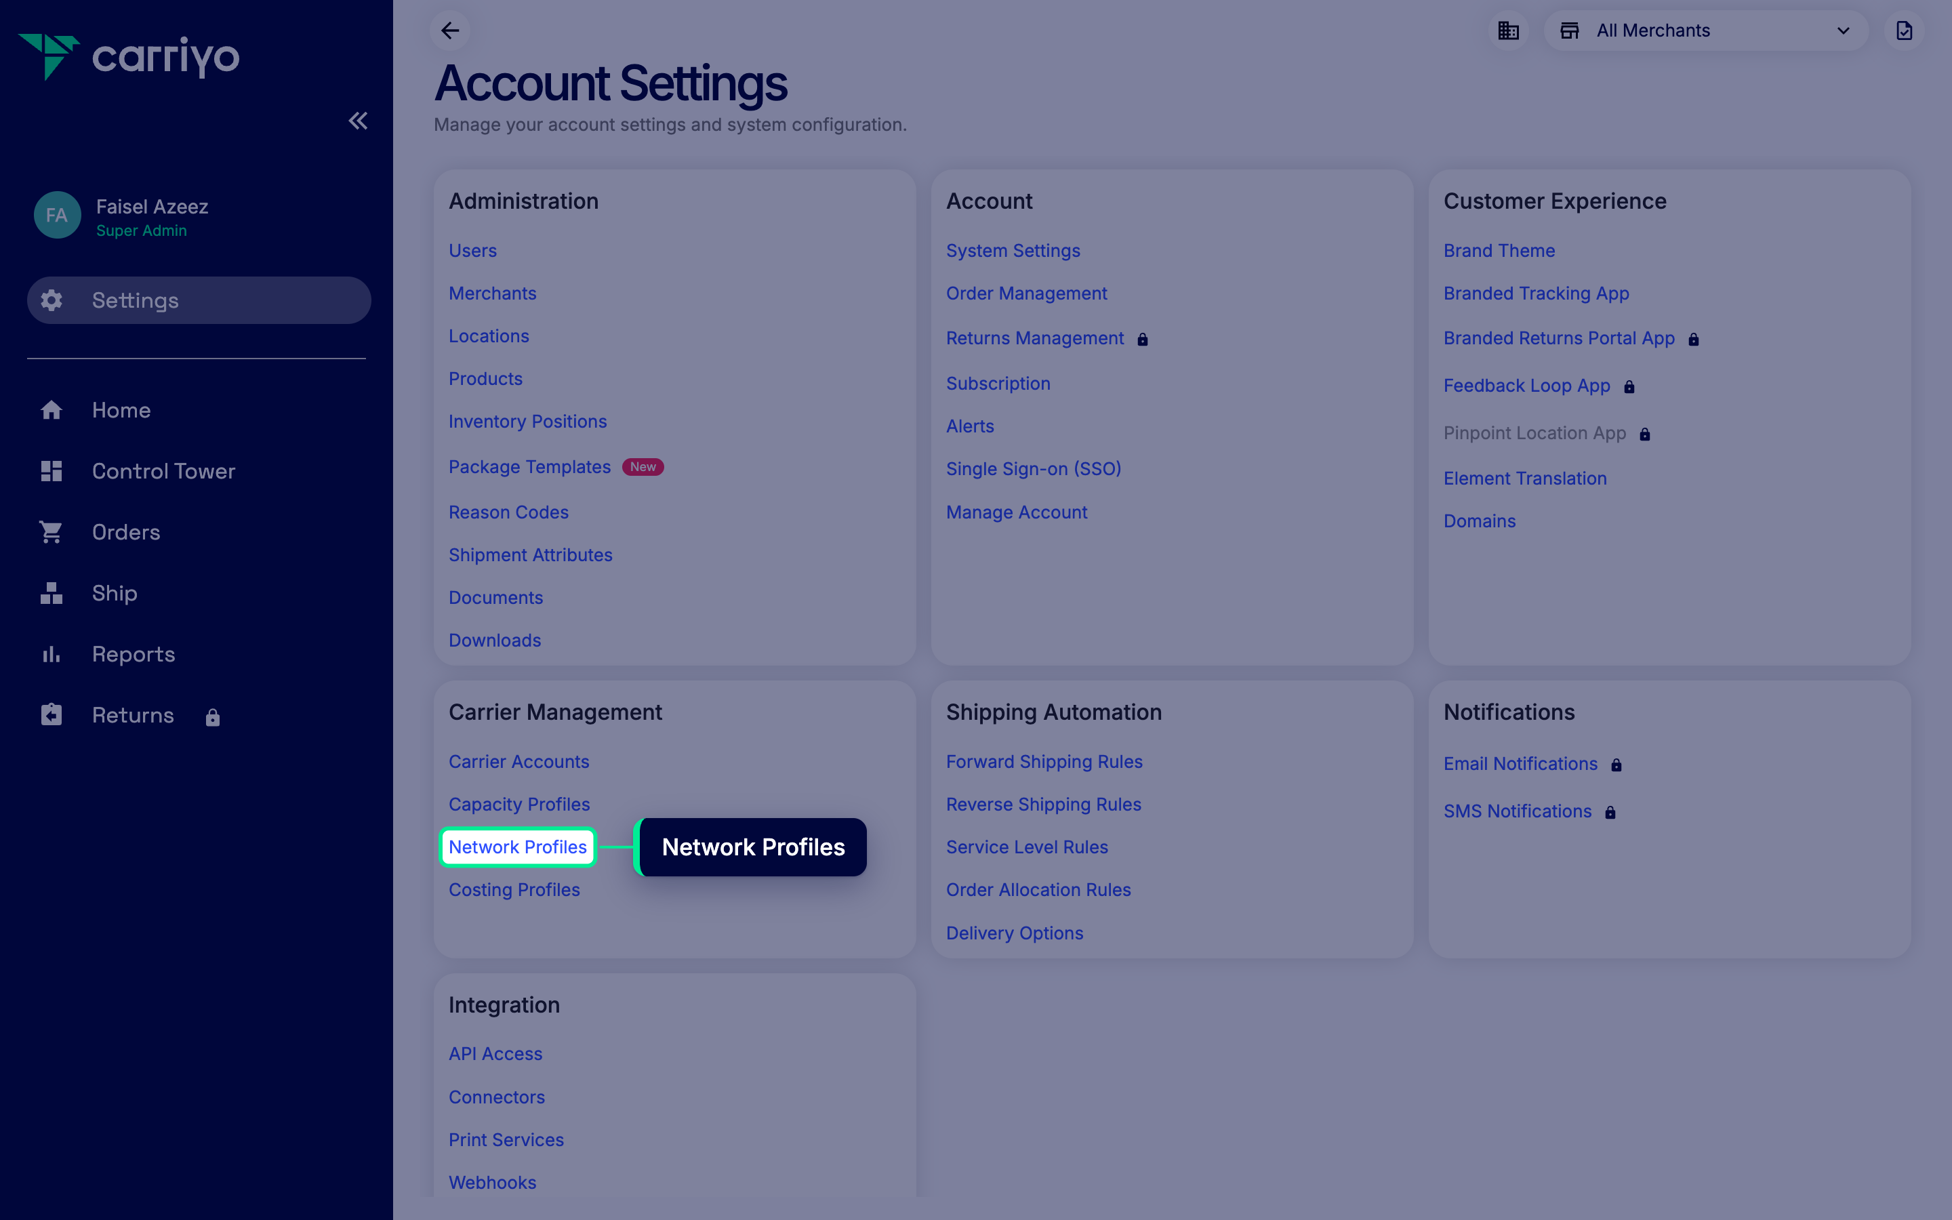The width and height of the screenshot is (1952, 1220).
Task: Open Service Level Rules link
Action: pyautogui.click(x=1027, y=847)
